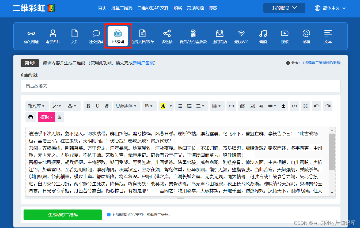Insert an ordered numbered list
Viewport: 360px width, 228px height.
click(x=189, y=106)
